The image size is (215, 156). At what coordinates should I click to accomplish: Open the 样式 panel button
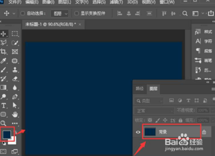pos(204,32)
